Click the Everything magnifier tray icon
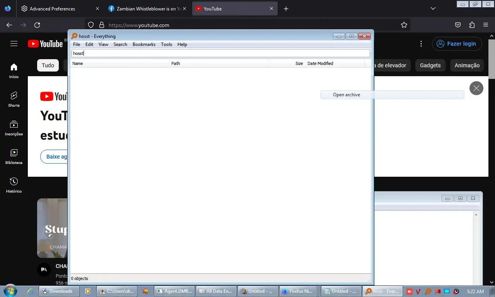 pyautogui.click(x=428, y=291)
